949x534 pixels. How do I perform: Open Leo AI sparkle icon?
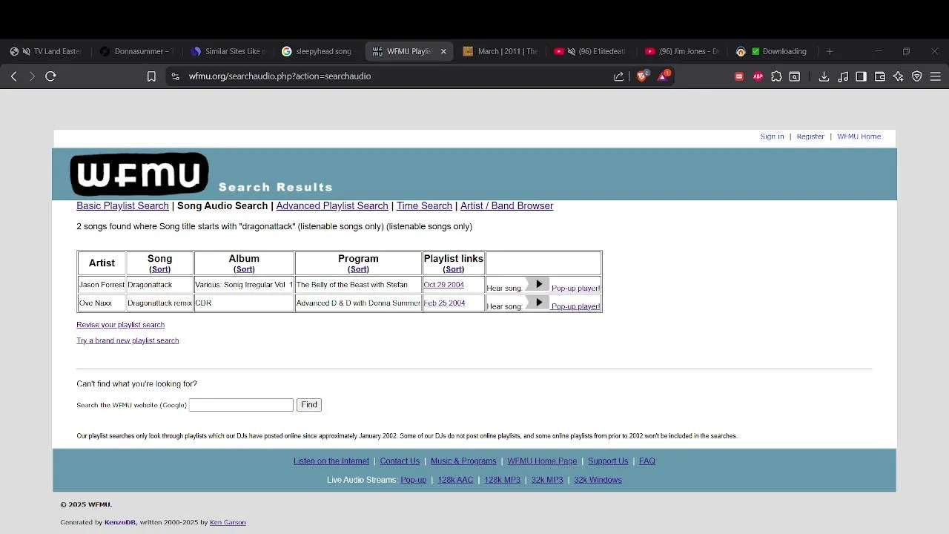coord(899,76)
